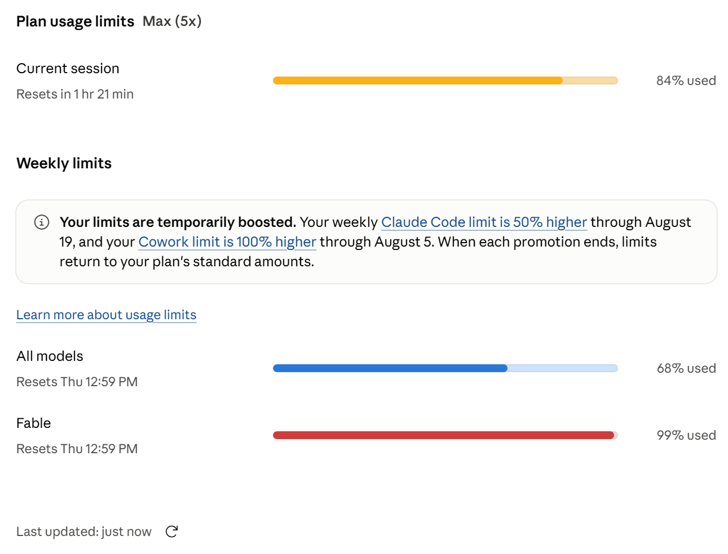Click the orange Current session progress bar
This screenshot has height=554, width=728.
445,81
